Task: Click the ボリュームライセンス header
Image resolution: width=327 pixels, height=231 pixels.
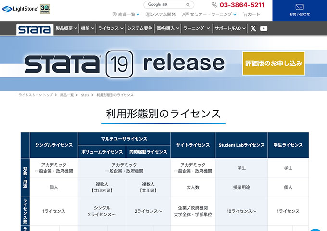Action: pyautogui.click(x=102, y=152)
